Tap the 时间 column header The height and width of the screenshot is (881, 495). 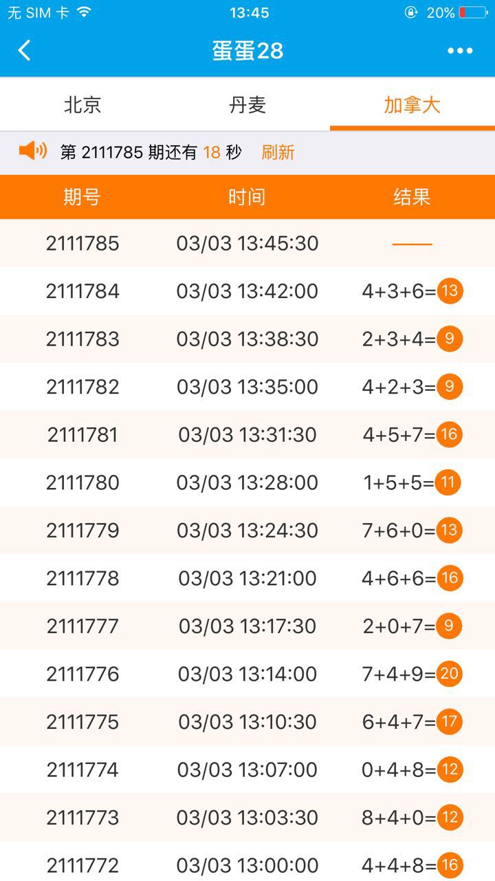pos(247,198)
